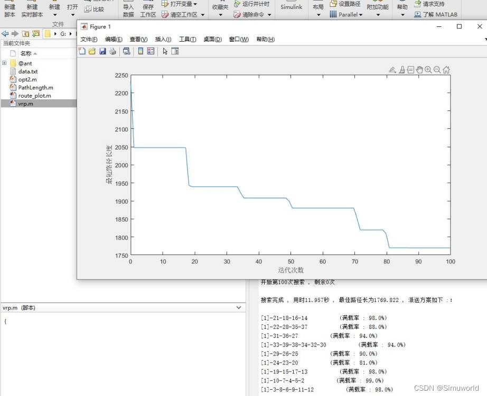Open the print icon in Figure 1 toolbar
Screen dimensions: 487x396
point(113,51)
